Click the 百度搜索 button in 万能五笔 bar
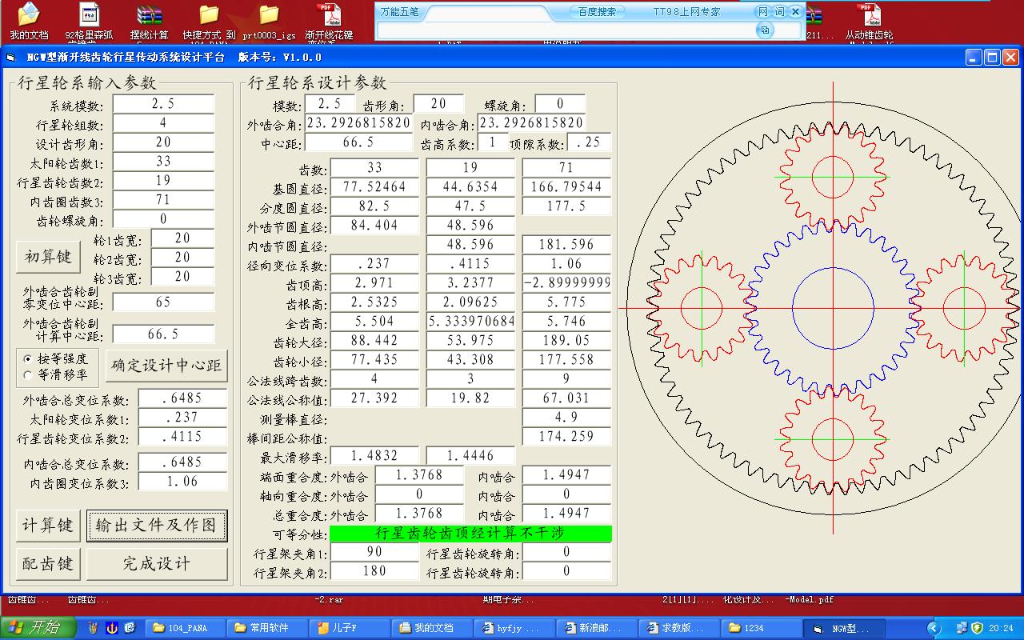1024x640 pixels. [x=597, y=12]
